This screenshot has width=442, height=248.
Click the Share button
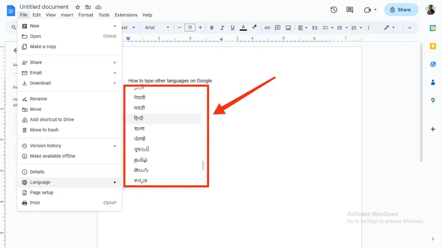point(401,10)
